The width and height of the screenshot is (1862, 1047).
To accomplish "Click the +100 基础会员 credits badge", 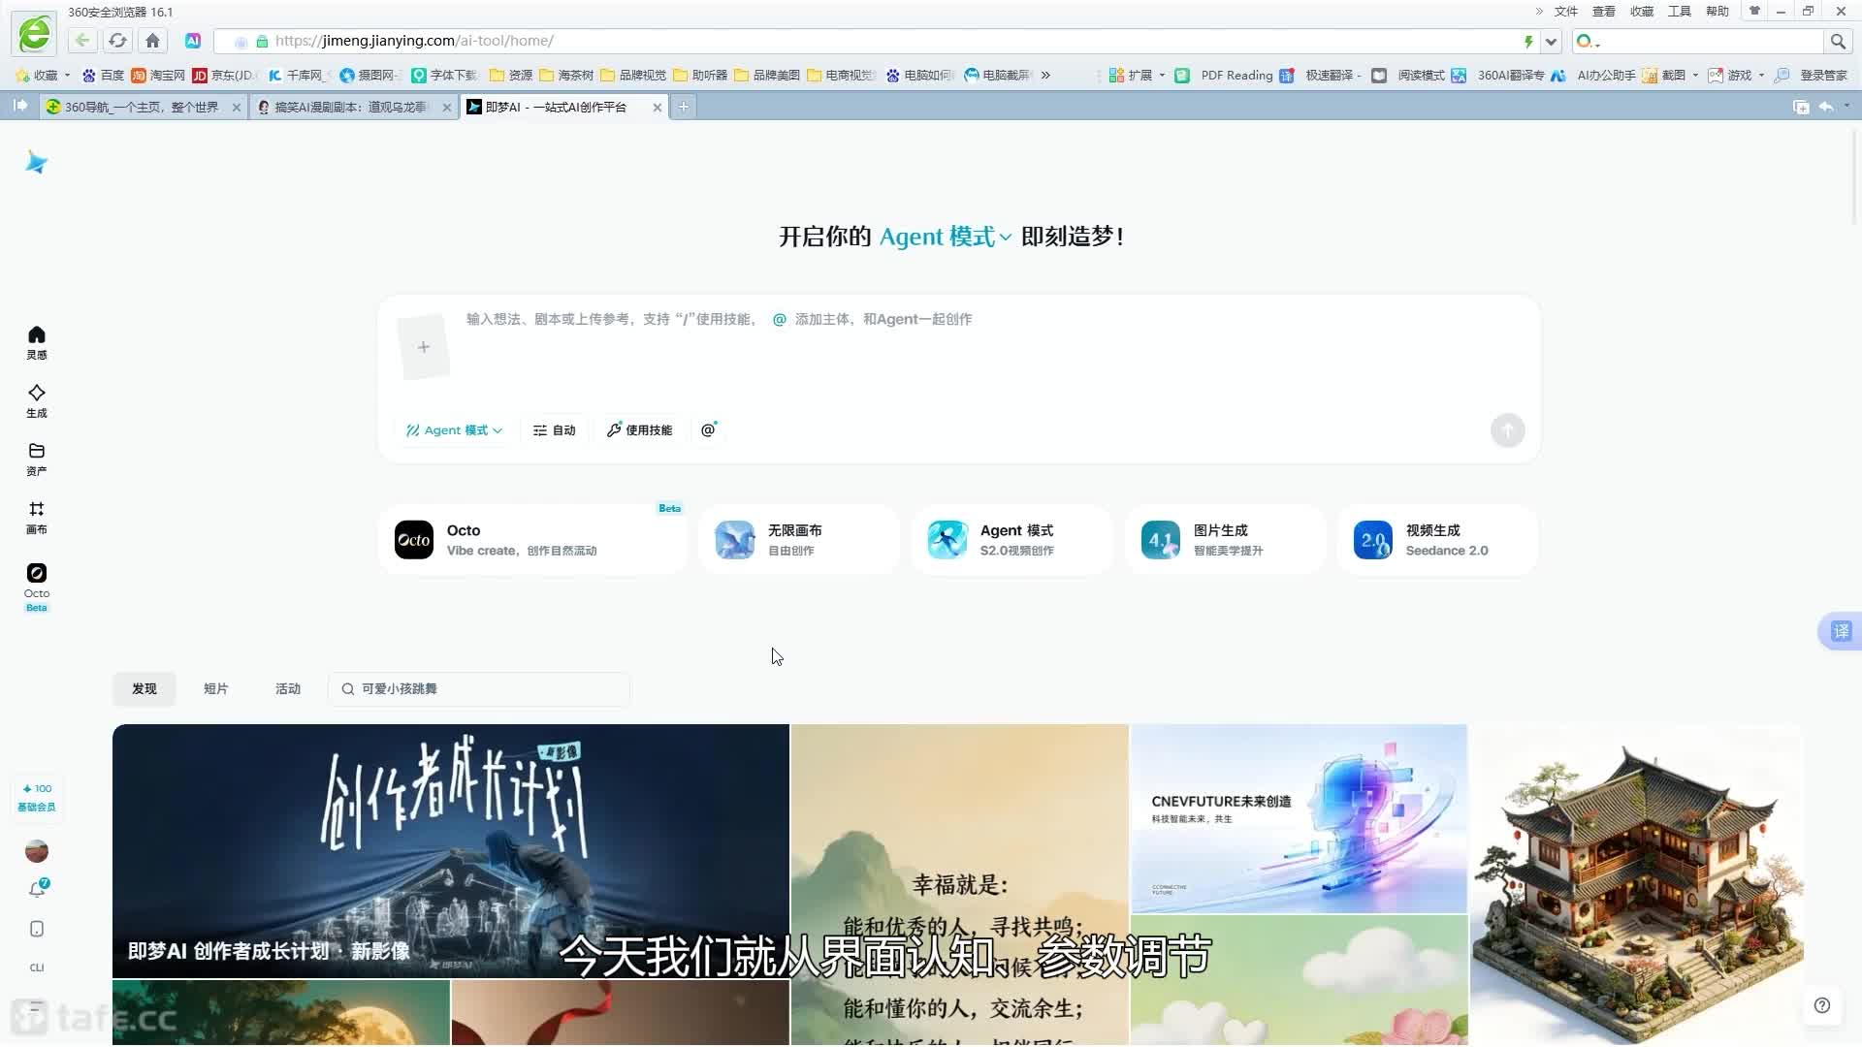I will point(37,797).
